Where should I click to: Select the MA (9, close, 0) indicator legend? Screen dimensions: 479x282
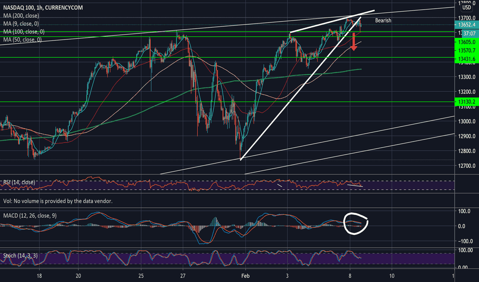tap(21, 24)
